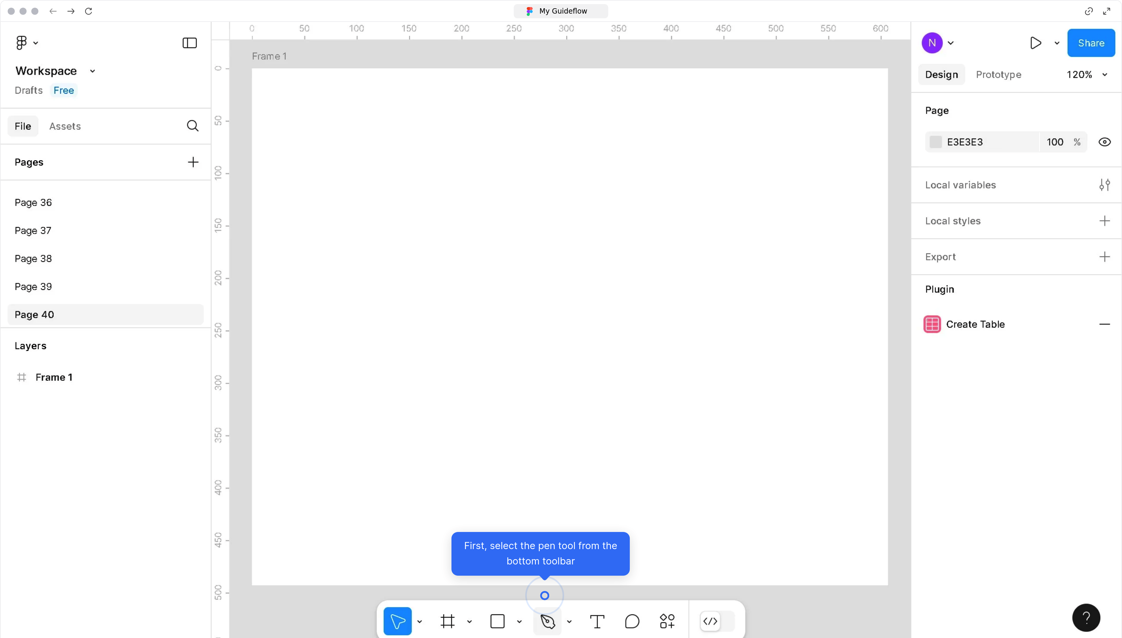Click the E3E3E3 background color swatch
The width and height of the screenshot is (1122, 638).
(936, 141)
